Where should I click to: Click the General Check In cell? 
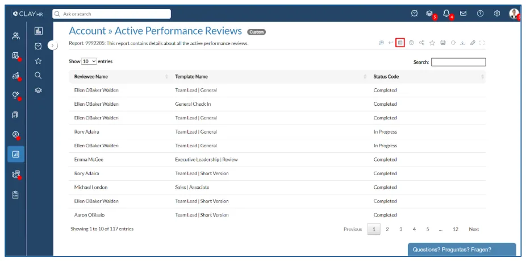193,104
